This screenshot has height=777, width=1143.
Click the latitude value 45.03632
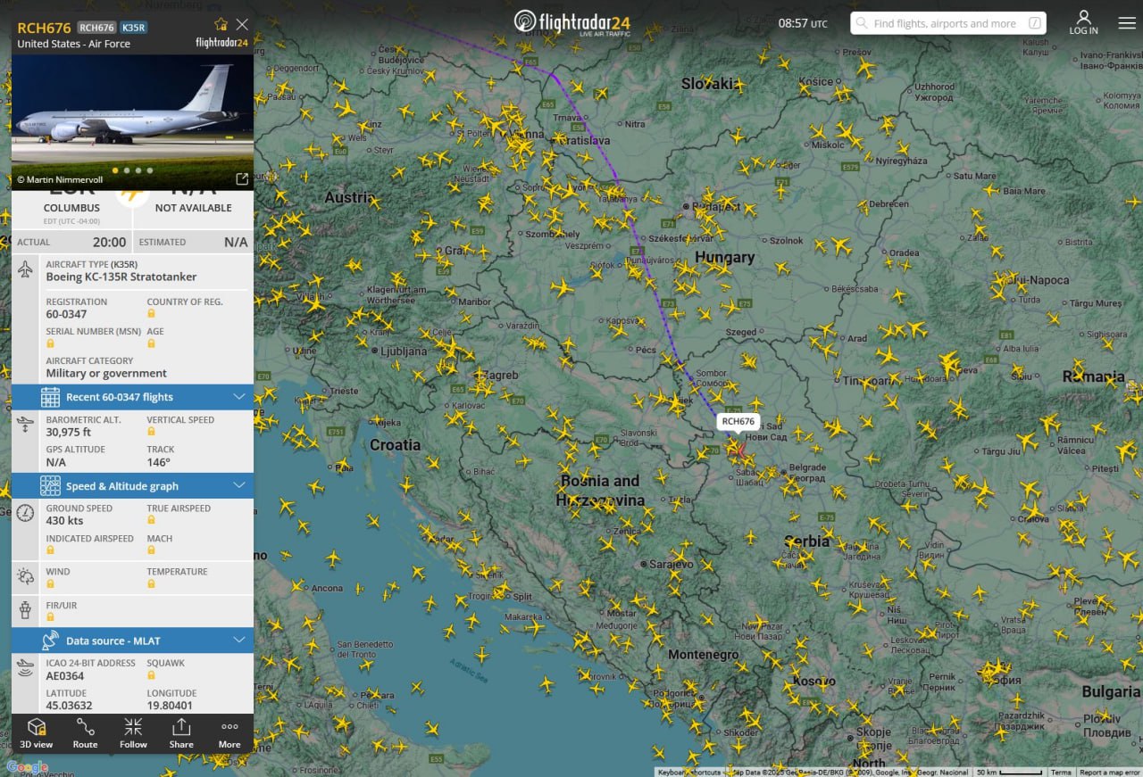pos(69,705)
